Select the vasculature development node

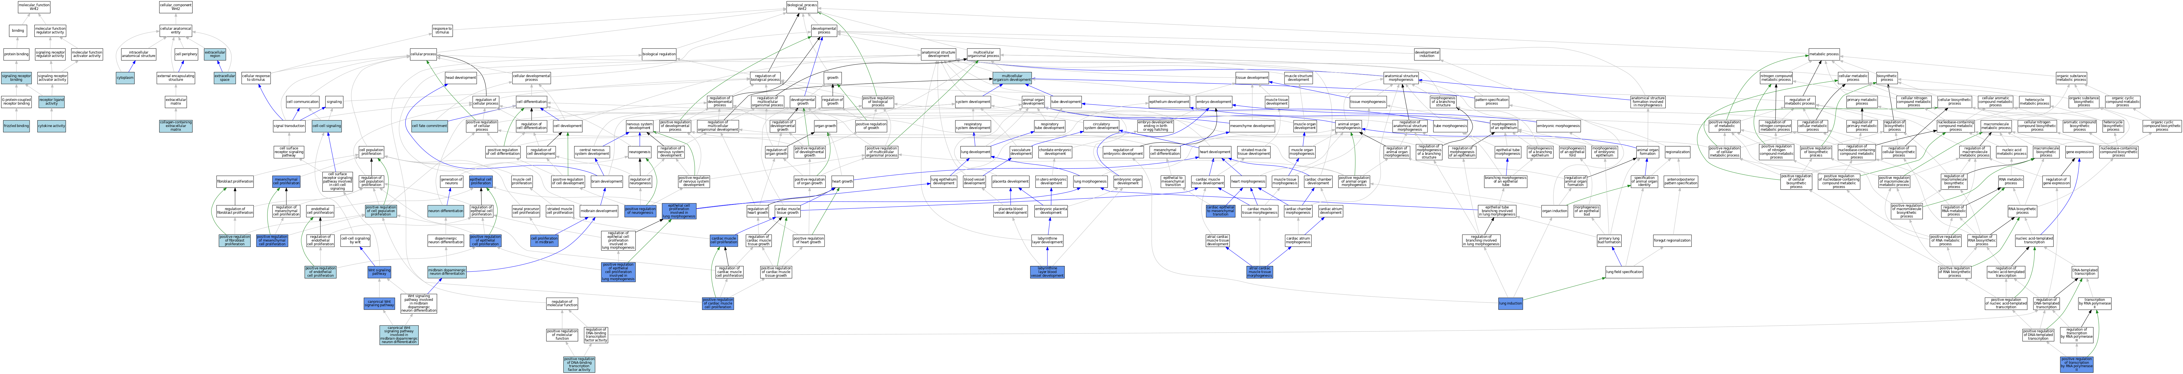pos(1021,152)
